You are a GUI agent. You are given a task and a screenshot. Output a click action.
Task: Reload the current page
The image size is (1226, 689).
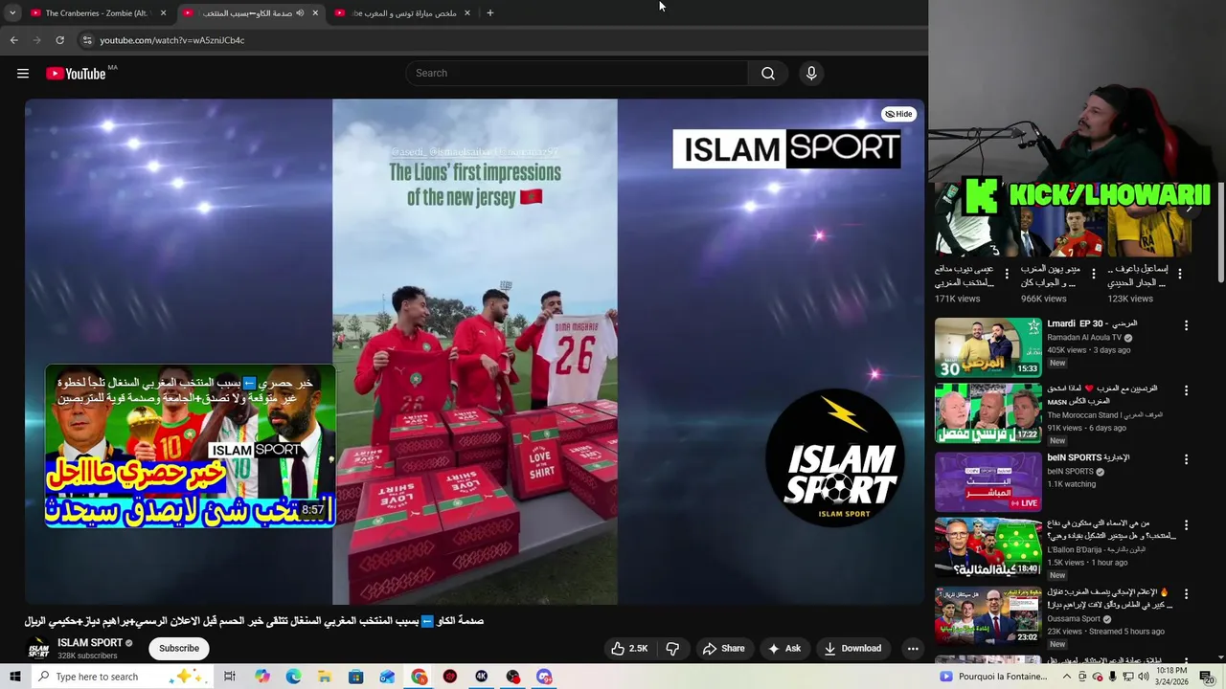[x=59, y=40]
